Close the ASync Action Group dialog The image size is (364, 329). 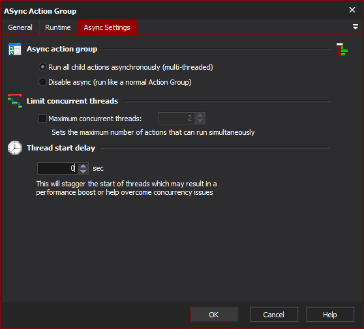point(352,10)
